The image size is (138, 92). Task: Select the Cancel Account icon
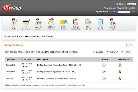[112, 21]
